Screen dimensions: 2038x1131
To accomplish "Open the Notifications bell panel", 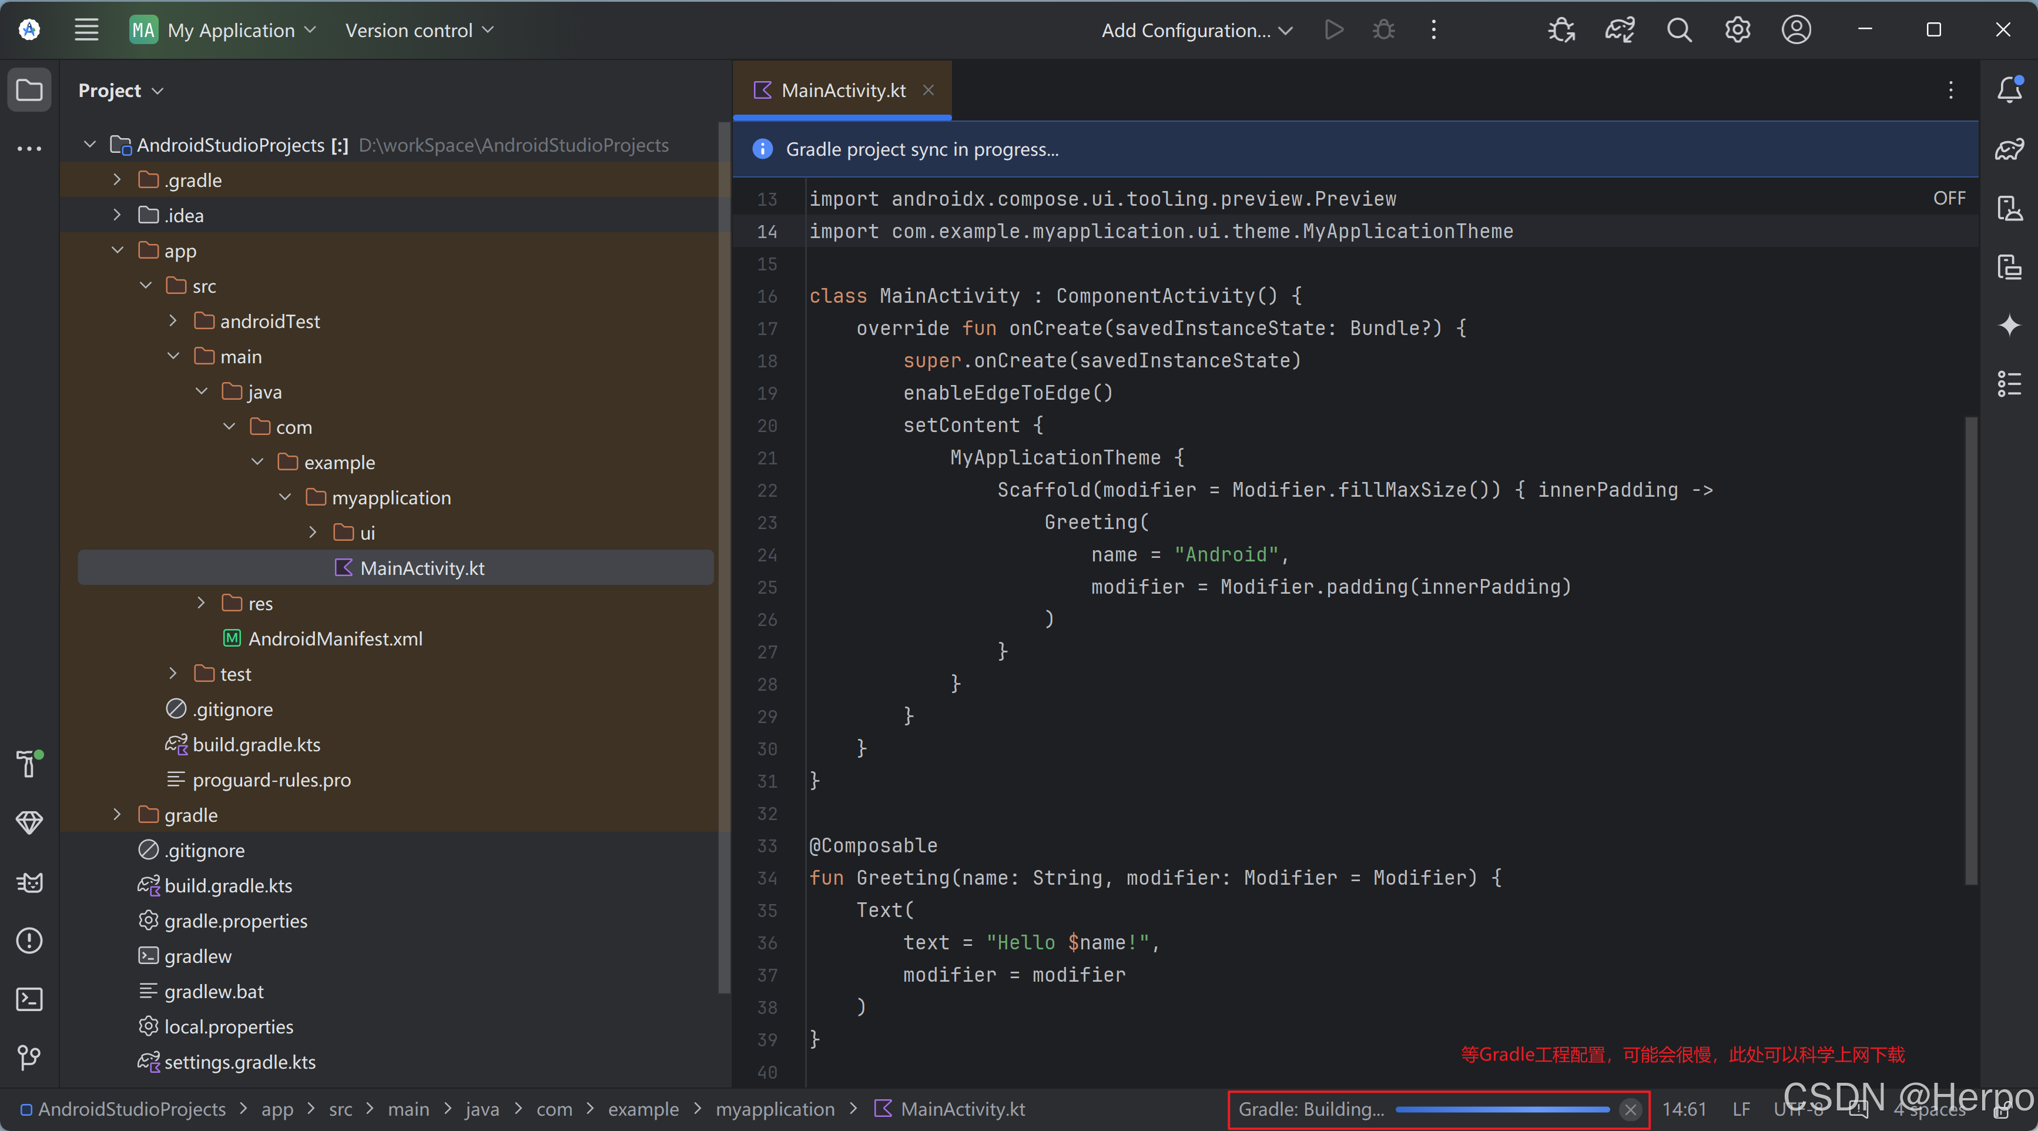I will [2009, 89].
